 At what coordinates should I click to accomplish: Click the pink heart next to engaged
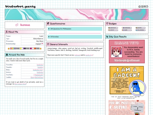(x=42, y=44)
